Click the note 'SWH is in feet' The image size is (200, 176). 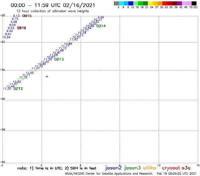pos(83,168)
